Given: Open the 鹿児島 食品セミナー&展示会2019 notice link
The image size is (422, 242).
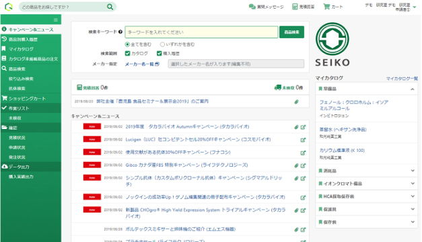Looking at the screenshot, I should pos(152,102).
